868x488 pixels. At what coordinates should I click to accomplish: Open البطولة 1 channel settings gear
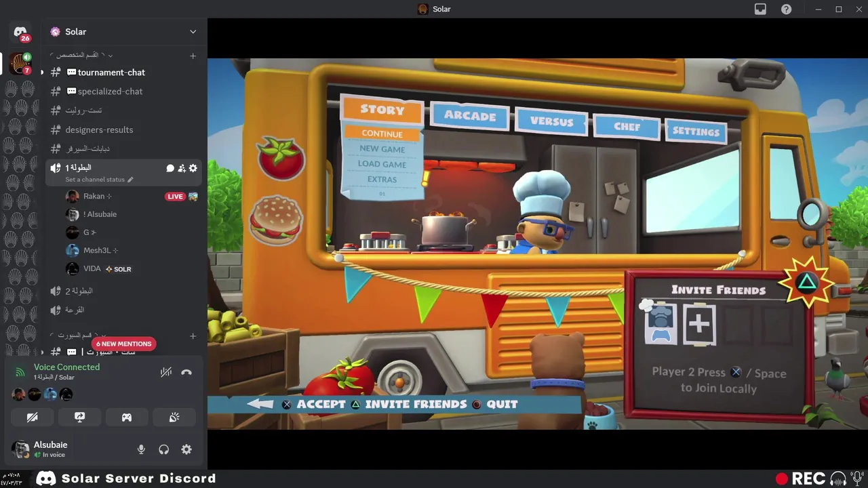coord(193,168)
